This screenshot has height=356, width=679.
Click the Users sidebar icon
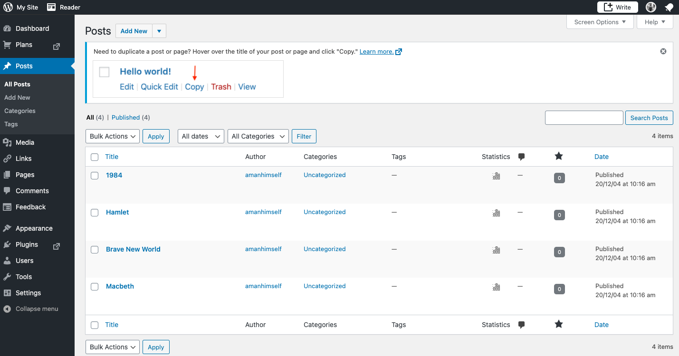tap(7, 261)
